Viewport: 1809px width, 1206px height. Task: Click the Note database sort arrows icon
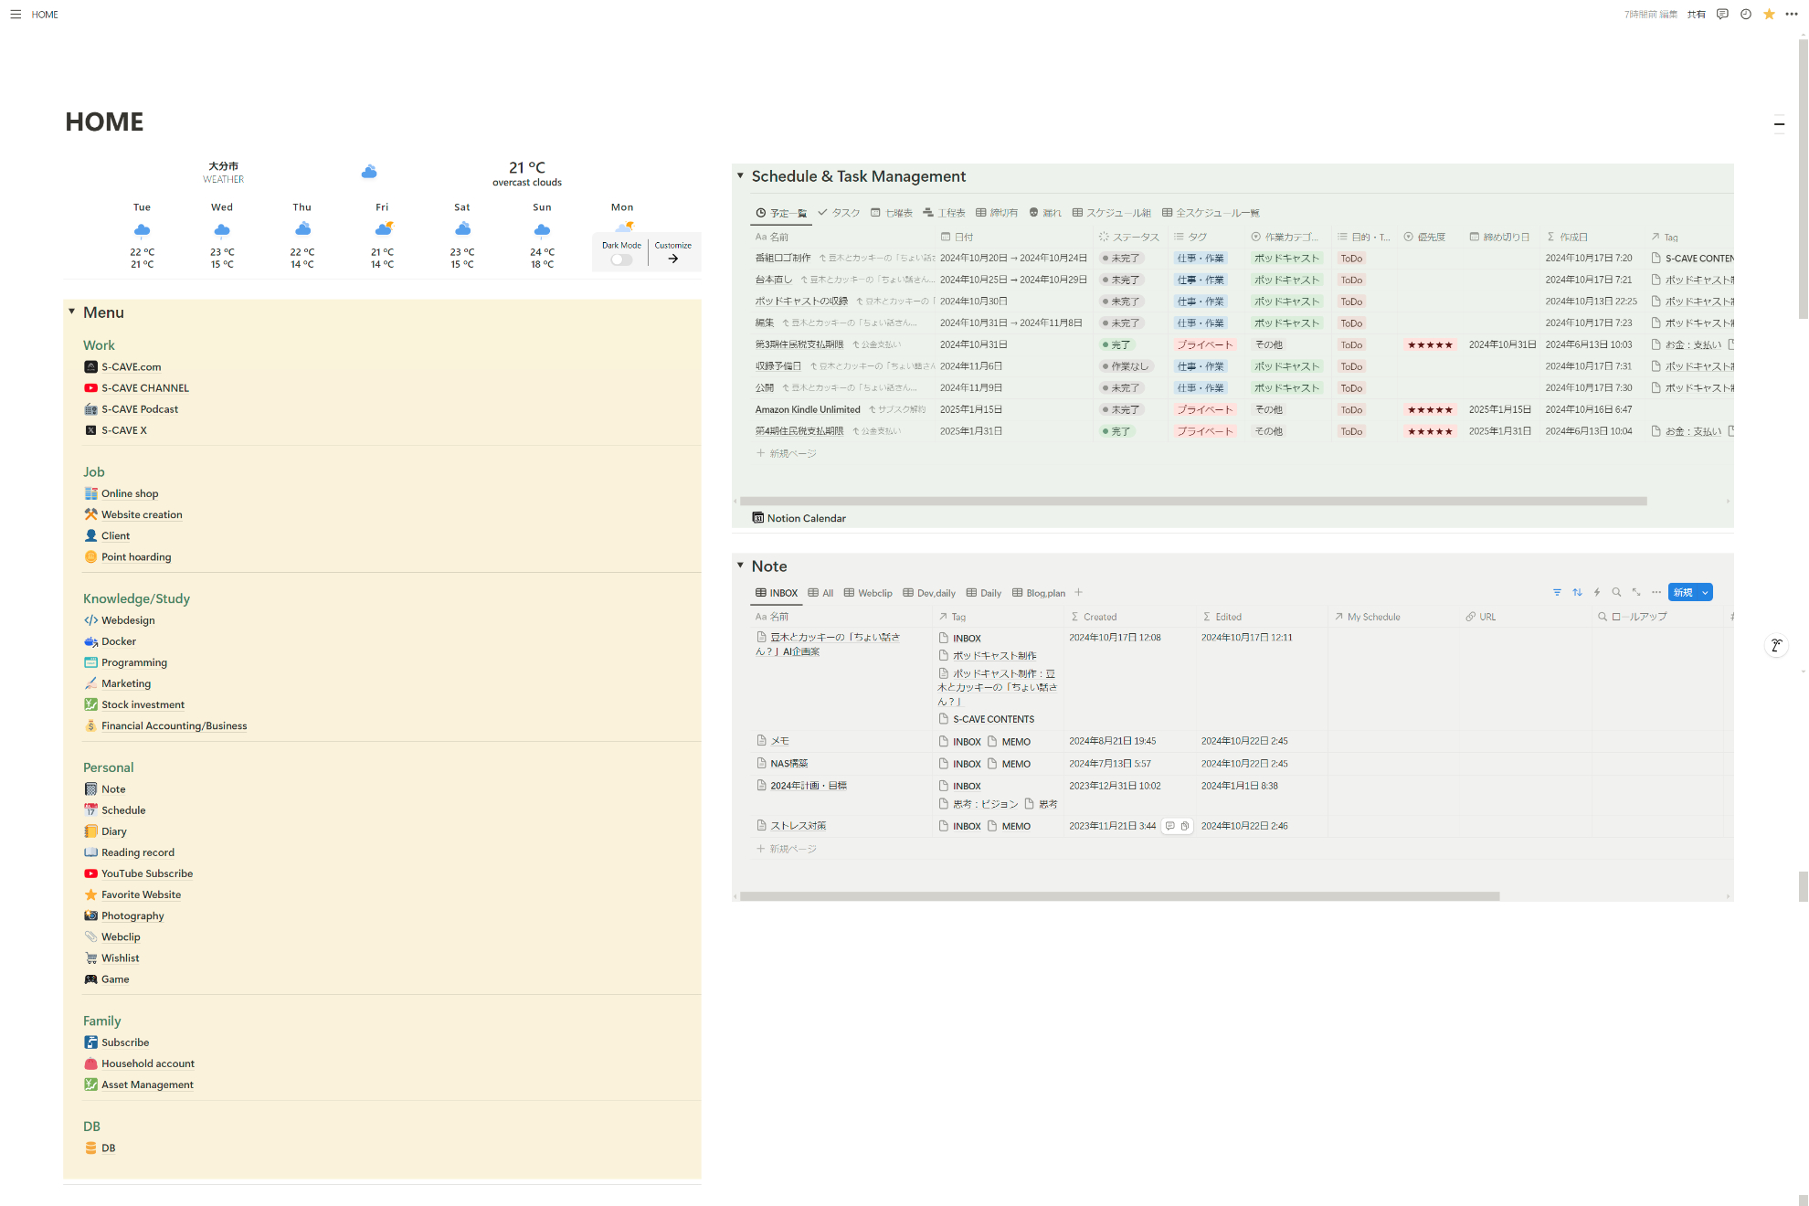[1577, 593]
